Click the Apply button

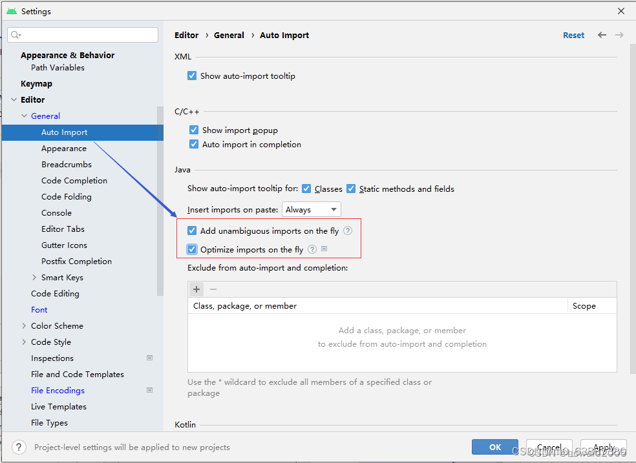click(604, 447)
